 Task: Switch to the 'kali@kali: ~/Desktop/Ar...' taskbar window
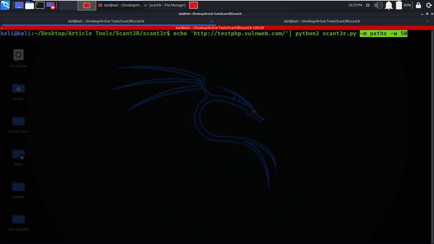(x=120, y=5)
